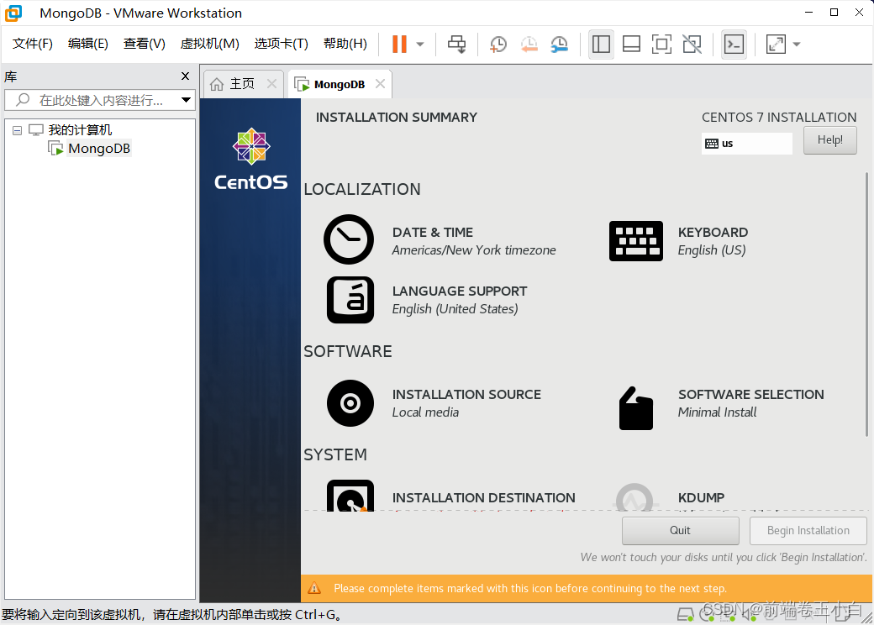Toggle Unity mode

click(x=692, y=44)
